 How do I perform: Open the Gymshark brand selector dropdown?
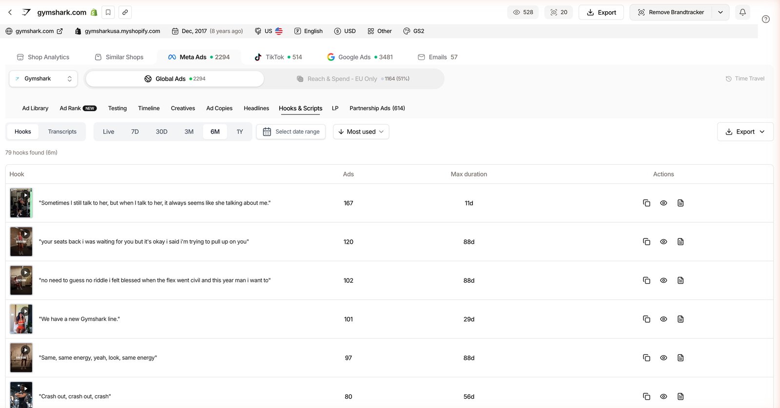point(43,78)
